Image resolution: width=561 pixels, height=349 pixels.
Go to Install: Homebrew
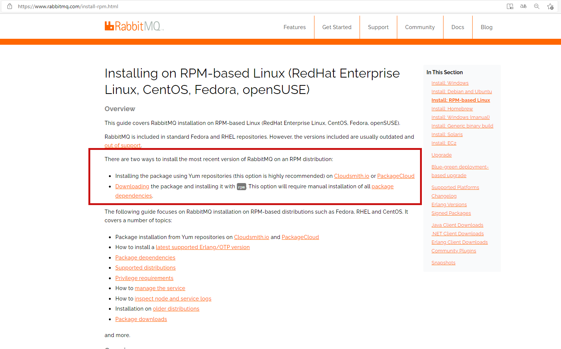click(x=452, y=109)
